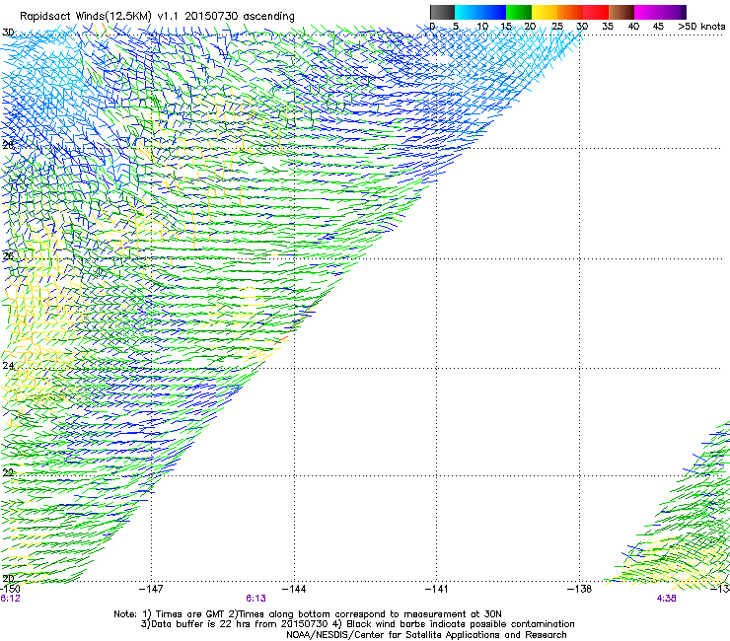This screenshot has height=641, width=730.
Task: Click the '10' legend scale label
Action: 482,27
